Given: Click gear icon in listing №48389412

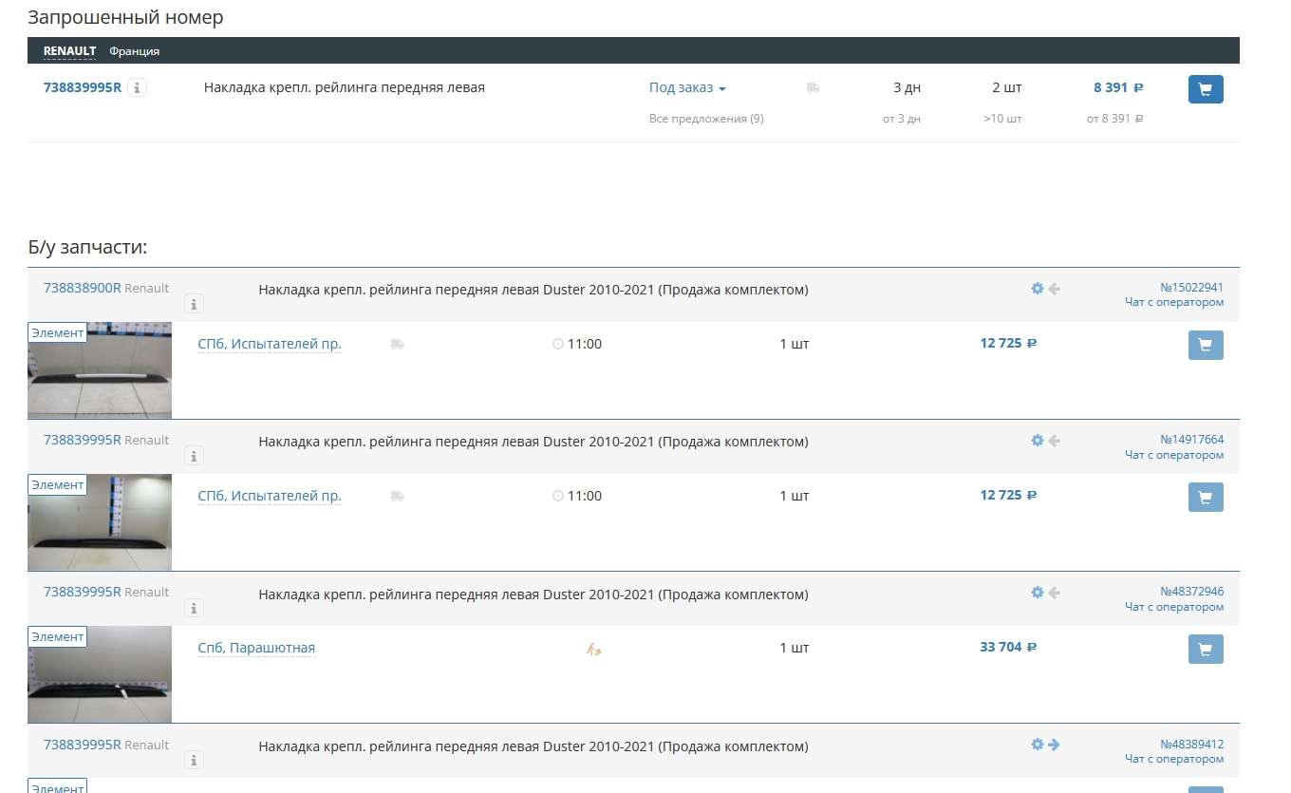Looking at the screenshot, I should coord(1038,745).
